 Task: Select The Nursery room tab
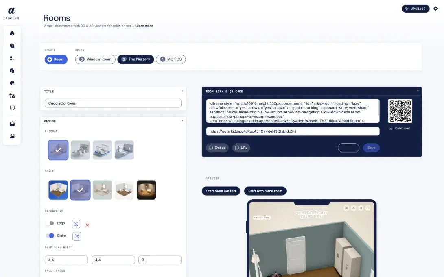(x=136, y=59)
